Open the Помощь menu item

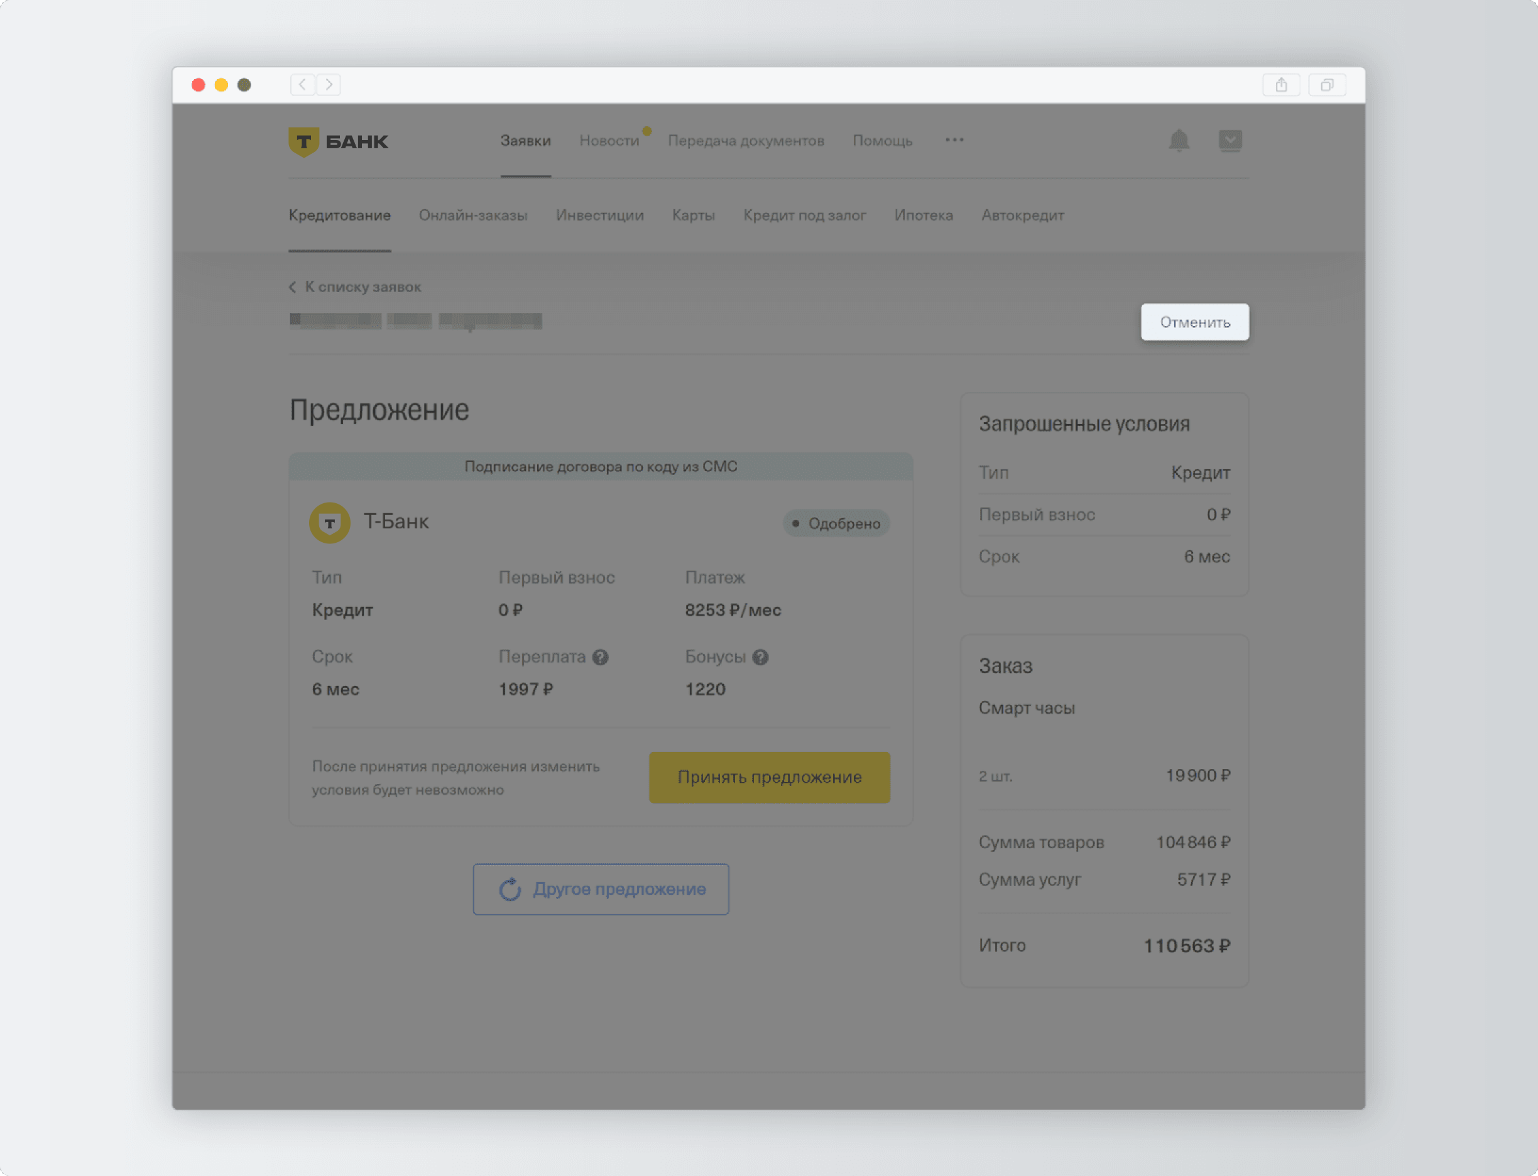tap(883, 141)
